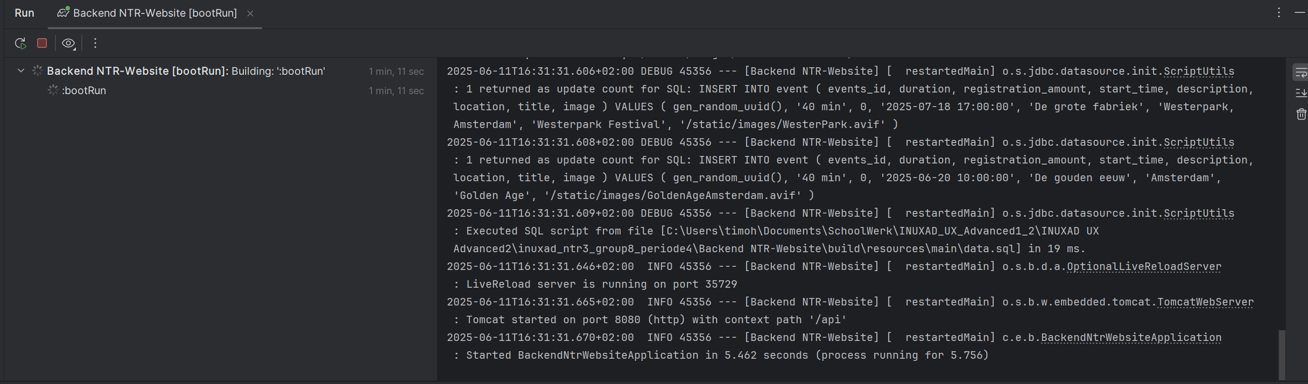Stop the running bootRun process
1308x384 pixels.
42,43
